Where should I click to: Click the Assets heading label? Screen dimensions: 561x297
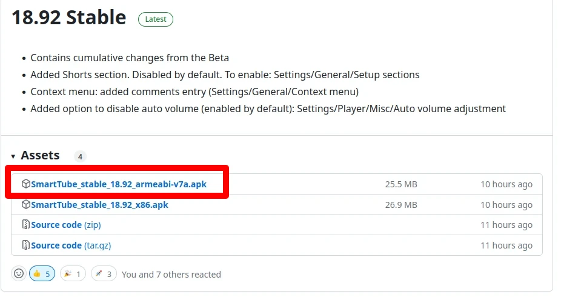40,156
